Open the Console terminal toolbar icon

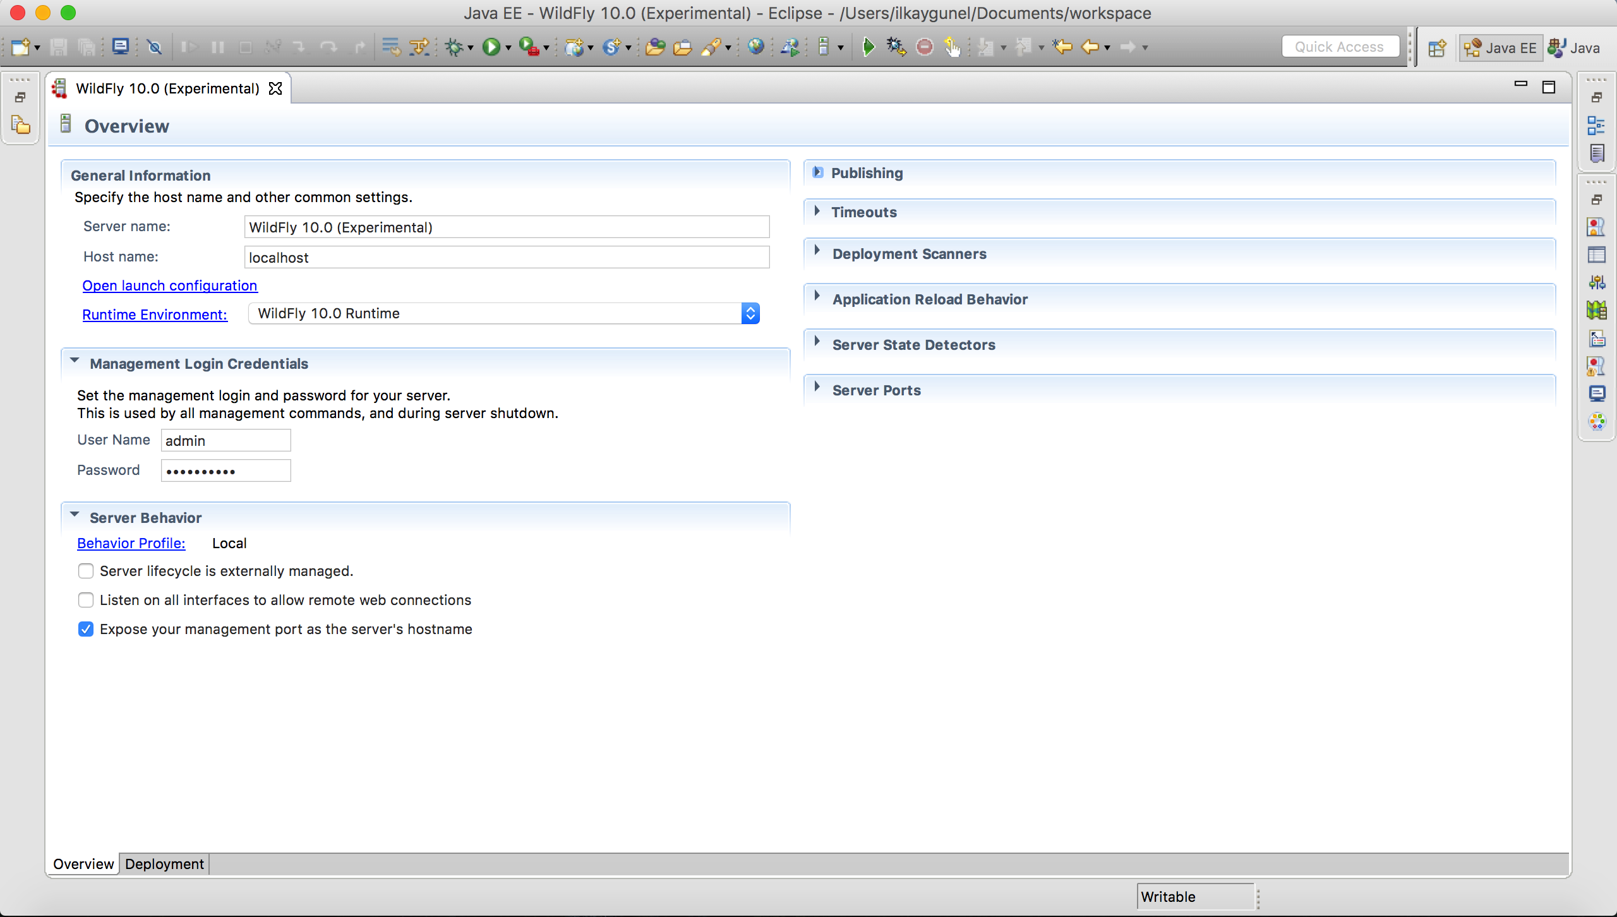click(120, 47)
